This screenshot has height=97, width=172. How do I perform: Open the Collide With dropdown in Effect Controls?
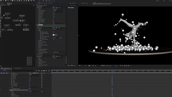pyautogui.click(x=58, y=12)
